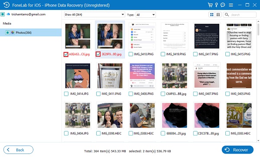Select the IMG_0411.PNG 5 pesos sign thumbnail

(110, 76)
